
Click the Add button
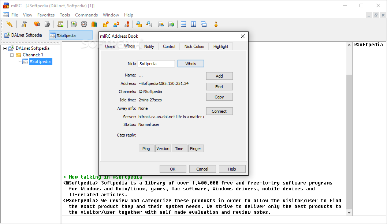tap(219, 76)
